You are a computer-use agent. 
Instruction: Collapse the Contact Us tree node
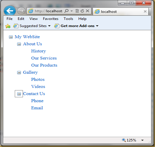tap(19, 94)
